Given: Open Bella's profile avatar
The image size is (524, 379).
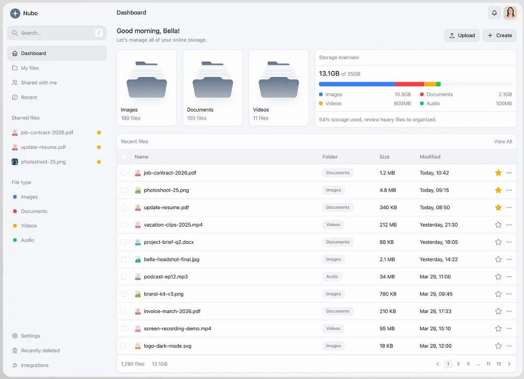Looking at the screenshot, I should (510, 13).
